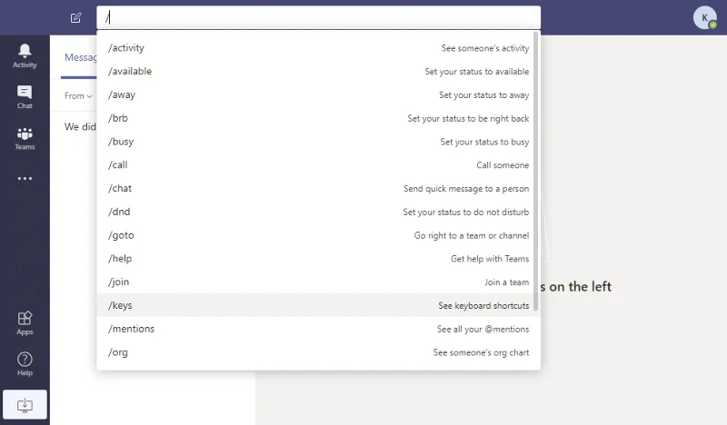Click the download desktop app icon
The height and width of the screenshot is (425, 727).
25,405
